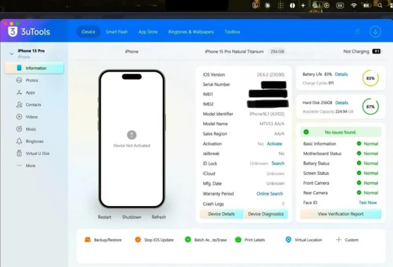This screenshot has width=393, height=267.
Task: Click the Shutdown button
Action: (131, 217)
